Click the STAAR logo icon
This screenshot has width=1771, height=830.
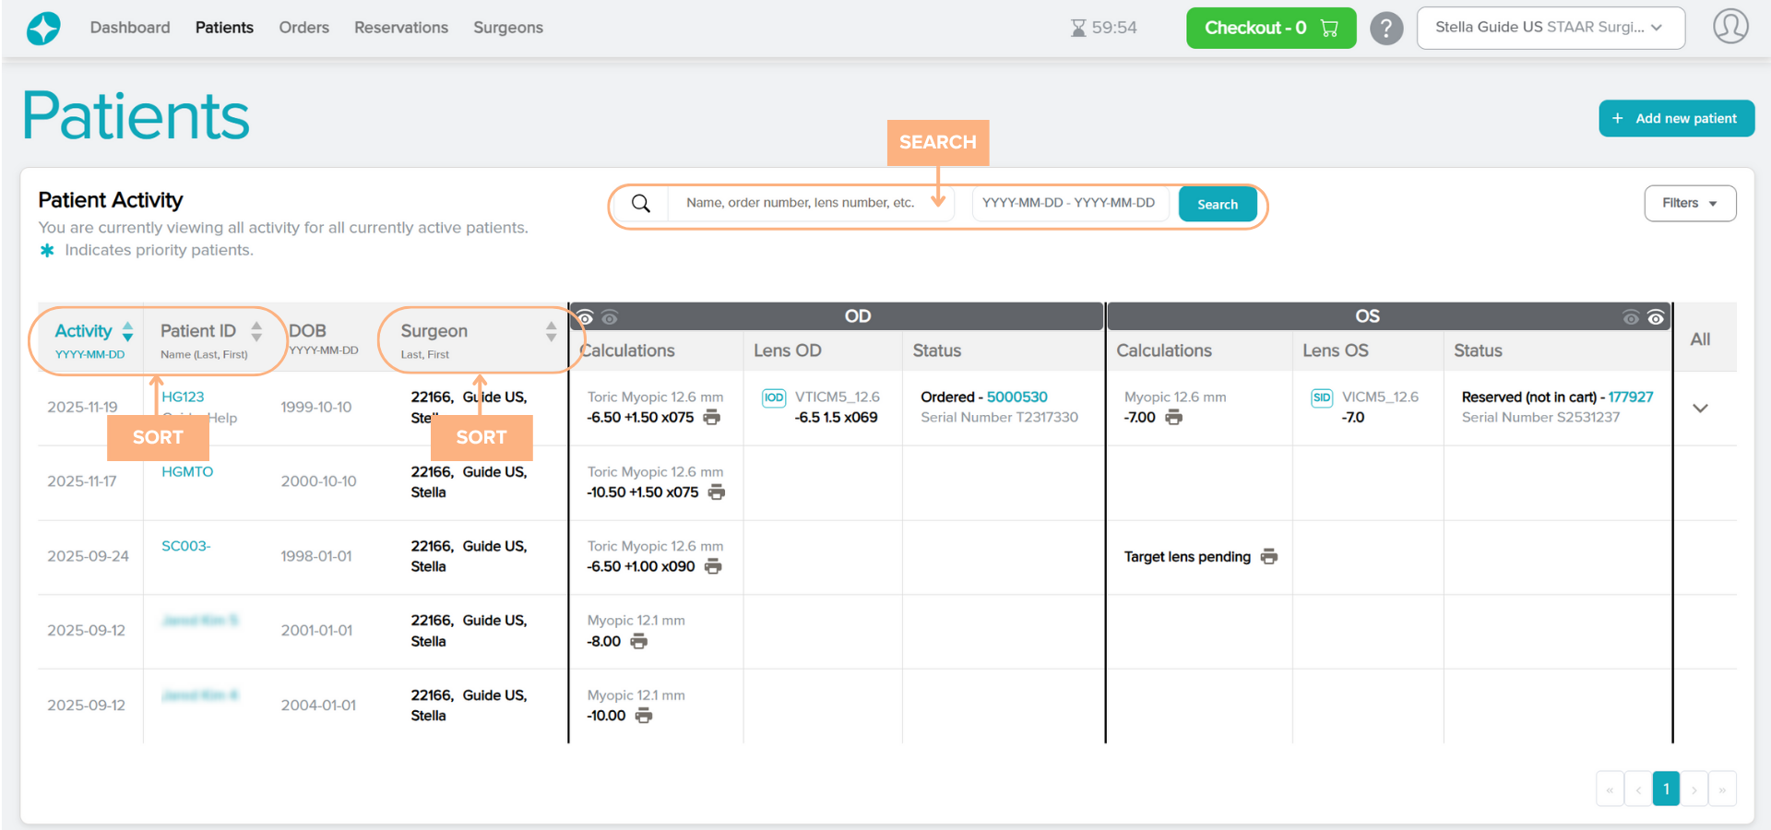point(43,29)
